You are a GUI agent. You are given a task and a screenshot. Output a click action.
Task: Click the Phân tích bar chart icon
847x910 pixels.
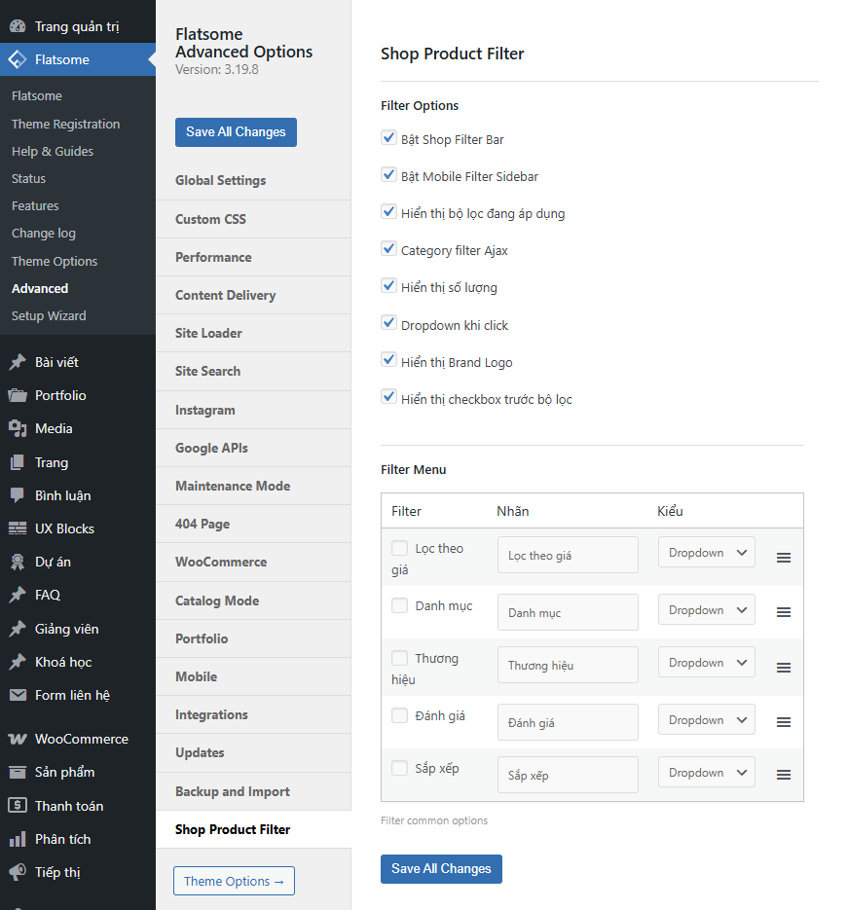click(x=18, y=839)
